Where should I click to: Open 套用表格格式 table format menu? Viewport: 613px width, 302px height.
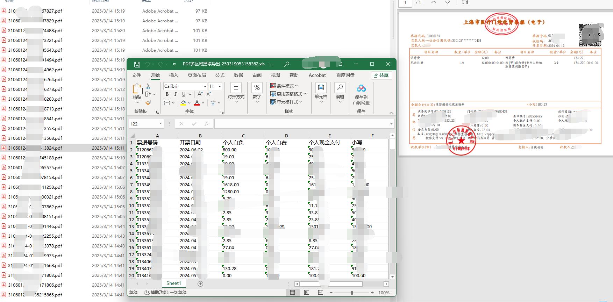click(288, 94)
